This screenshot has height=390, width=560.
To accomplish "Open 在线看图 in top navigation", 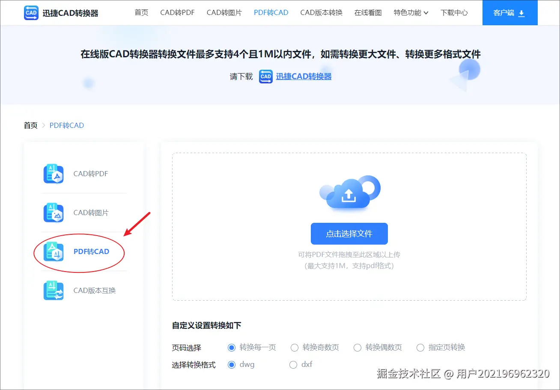I will [x=368, y=13].
